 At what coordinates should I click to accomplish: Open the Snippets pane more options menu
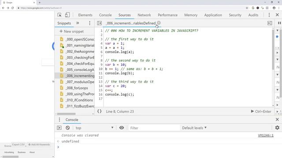coord(89,23)
